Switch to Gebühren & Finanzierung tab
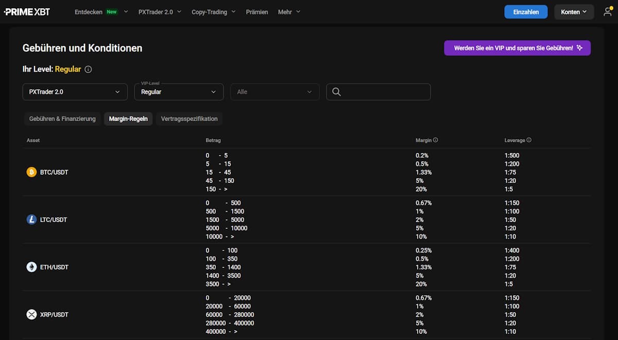Screen dimensions: 618x340 (62, 118)
